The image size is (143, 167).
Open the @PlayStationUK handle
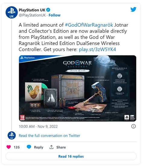32,15
